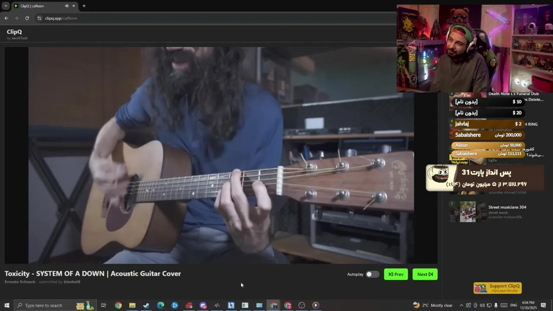The height and width of the screenshot is (311, 553).
Task: Open network status icon in tray
Action: 489,305
